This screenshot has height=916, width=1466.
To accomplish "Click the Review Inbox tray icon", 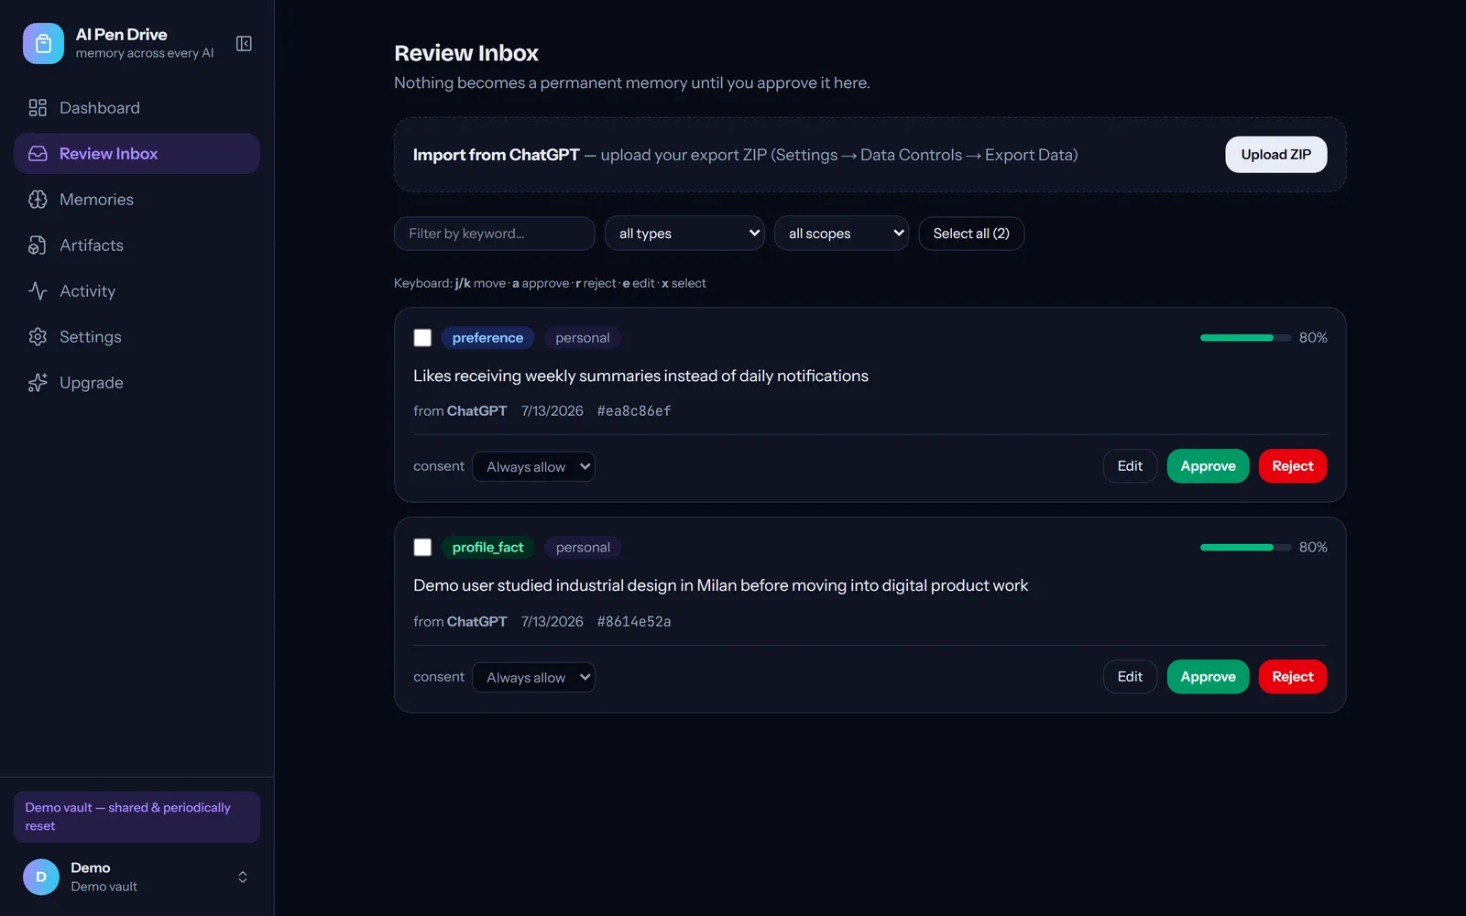I will [x=38, y=154].
